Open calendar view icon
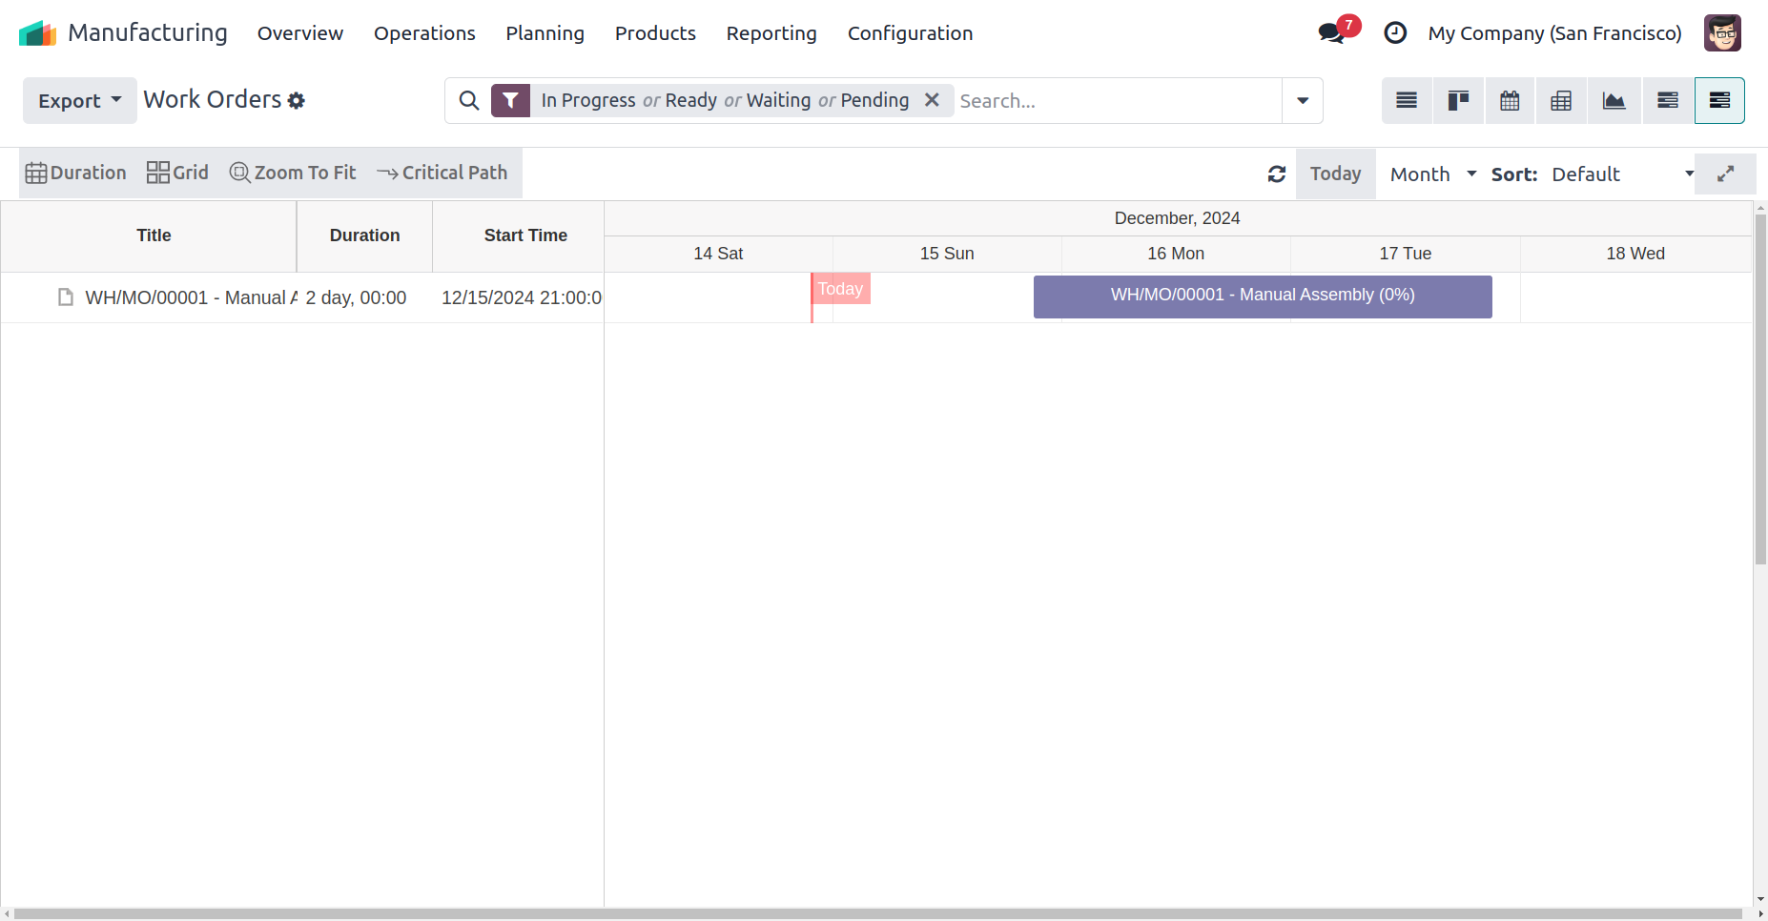The height and width of the screenshot is (921, 1768). (1510, 101)
